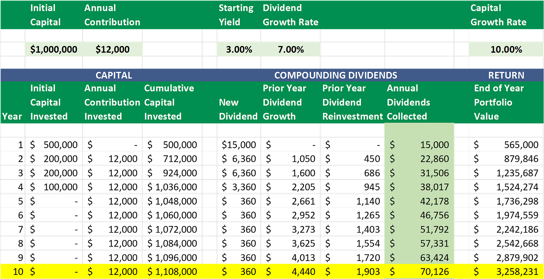
Task: Select the 1,235,687 portfolio value cell
Action: [x=506, y=173]
